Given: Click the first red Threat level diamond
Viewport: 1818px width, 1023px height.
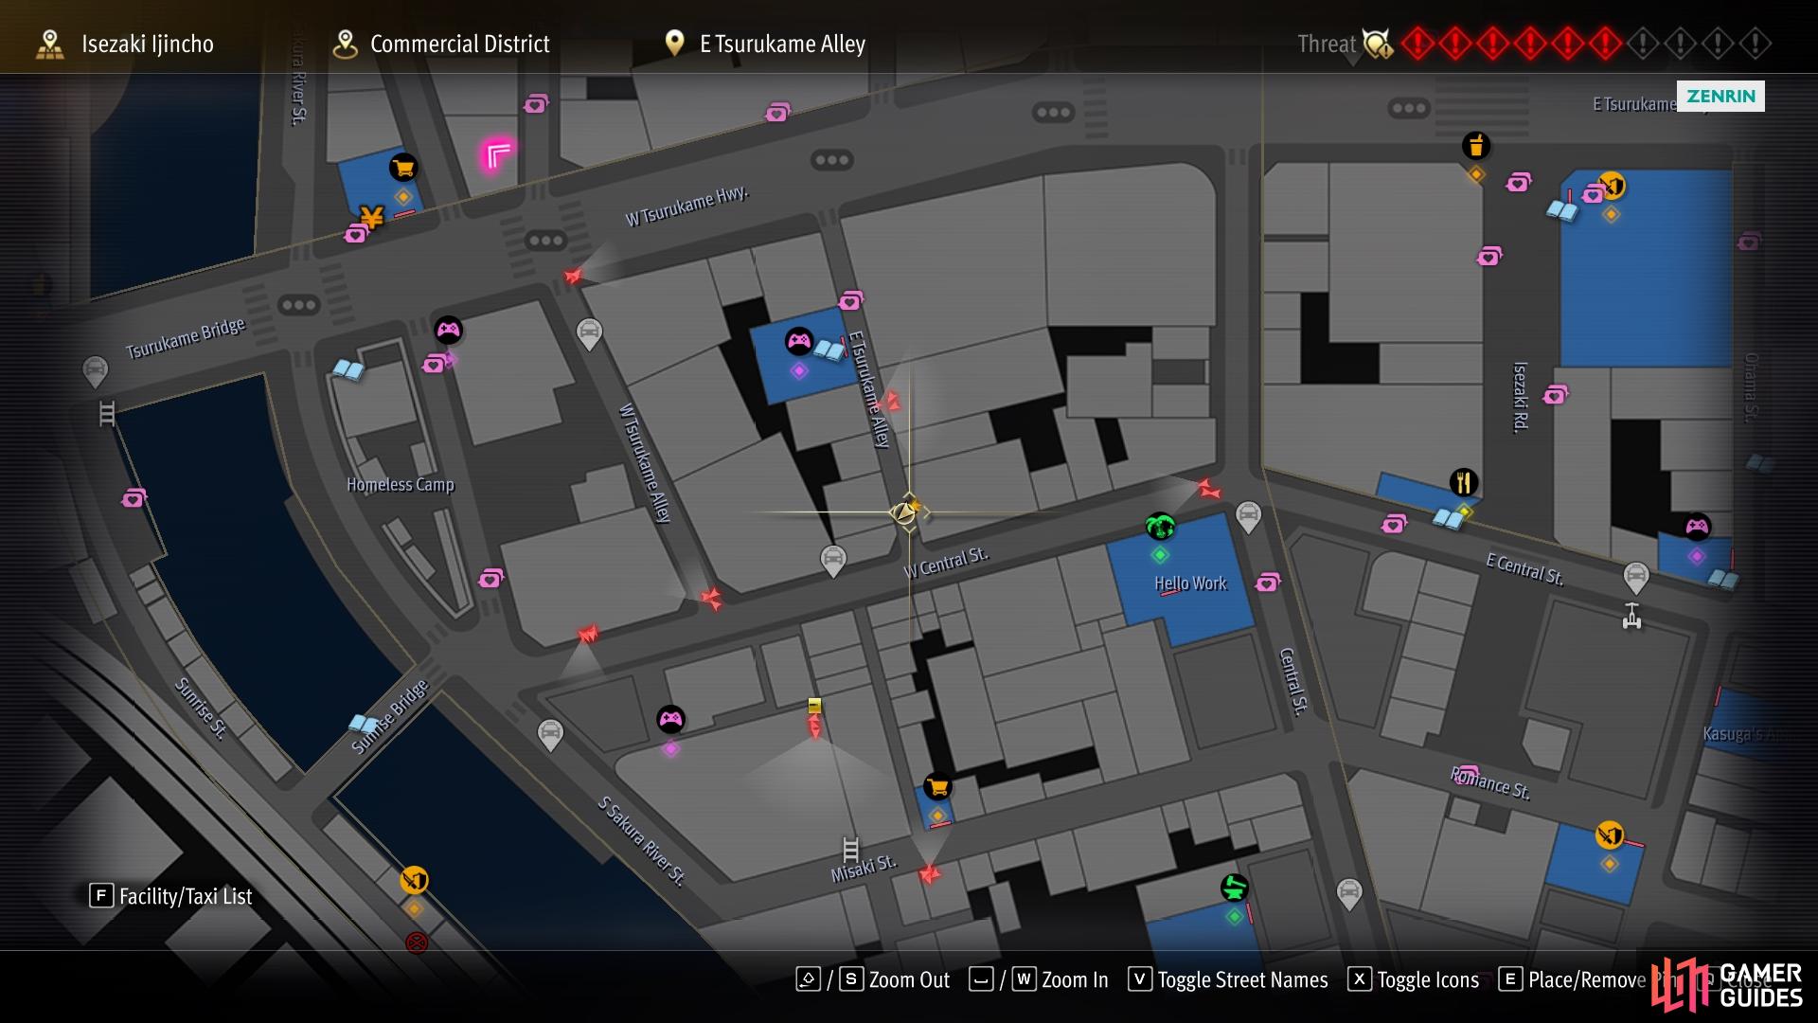Looking at the screenshot, I should point(1417,44).
